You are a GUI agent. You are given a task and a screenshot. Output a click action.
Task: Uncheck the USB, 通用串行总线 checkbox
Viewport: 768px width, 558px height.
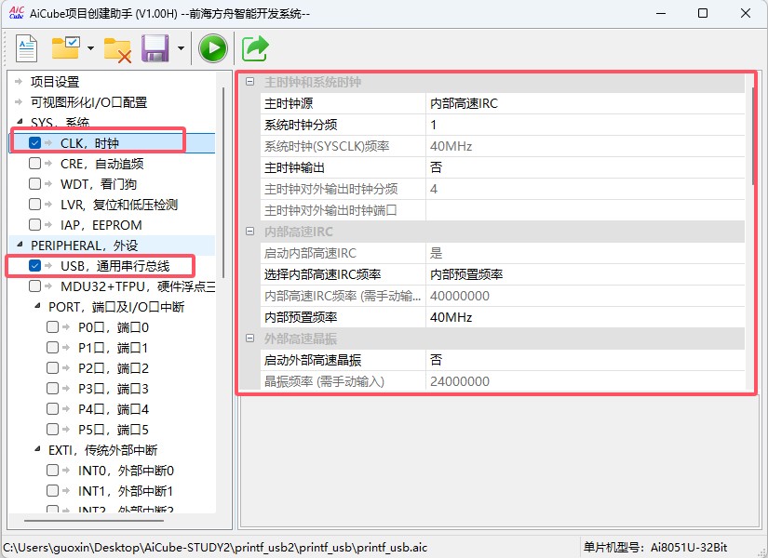pyautogui.click(x=34, y=266)
